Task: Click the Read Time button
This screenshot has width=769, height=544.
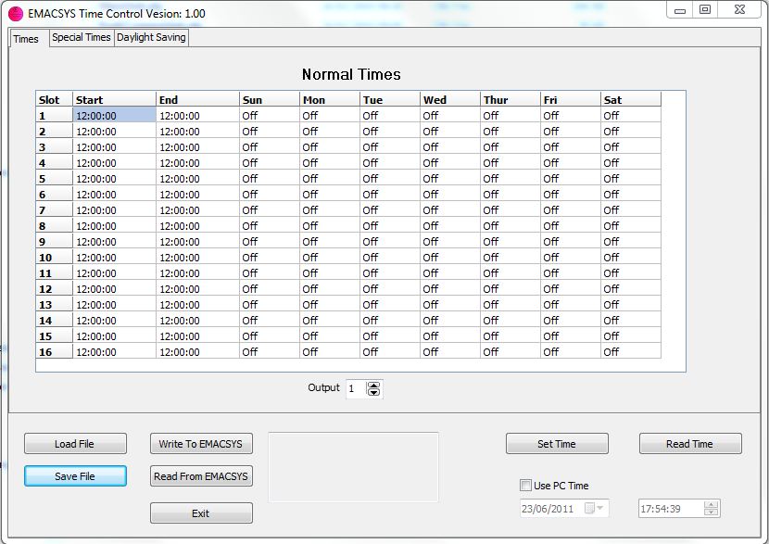Action: pyautogui.click(x=690, y=444)
